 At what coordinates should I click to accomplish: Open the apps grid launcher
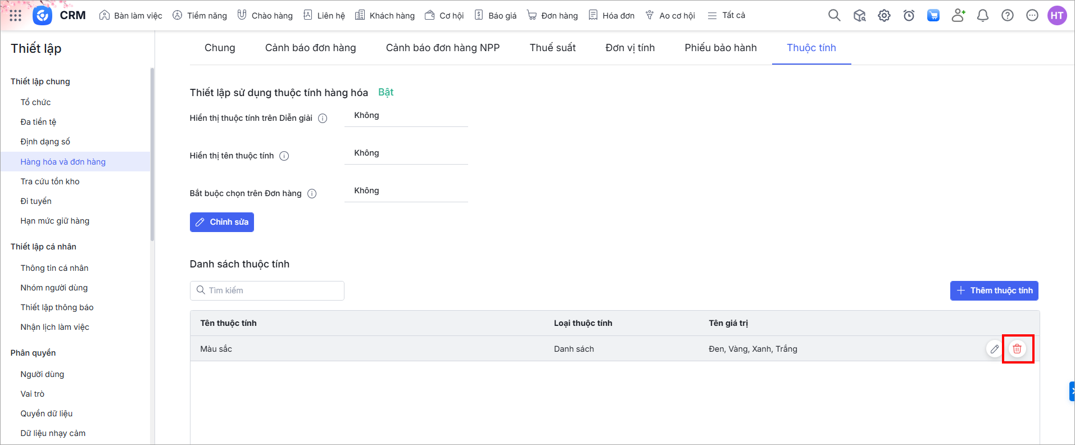point(15,16)
